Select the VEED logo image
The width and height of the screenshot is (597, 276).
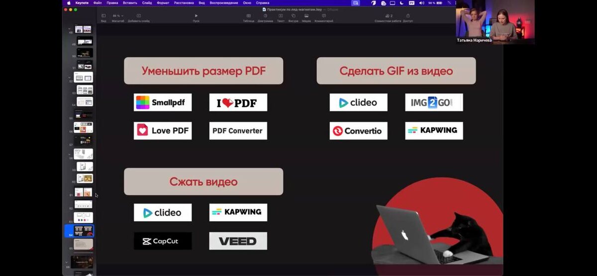[238, 241]
